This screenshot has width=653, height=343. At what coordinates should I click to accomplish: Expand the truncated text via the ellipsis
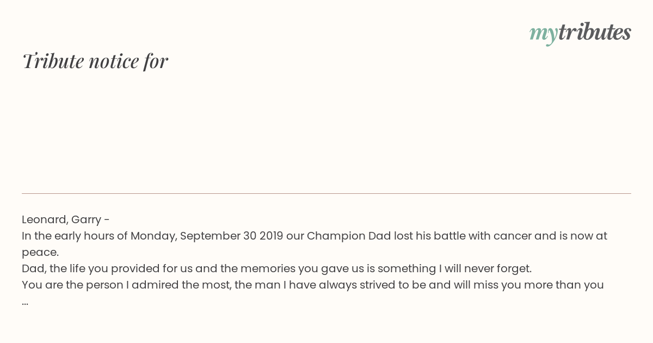[x=25, y=301]
